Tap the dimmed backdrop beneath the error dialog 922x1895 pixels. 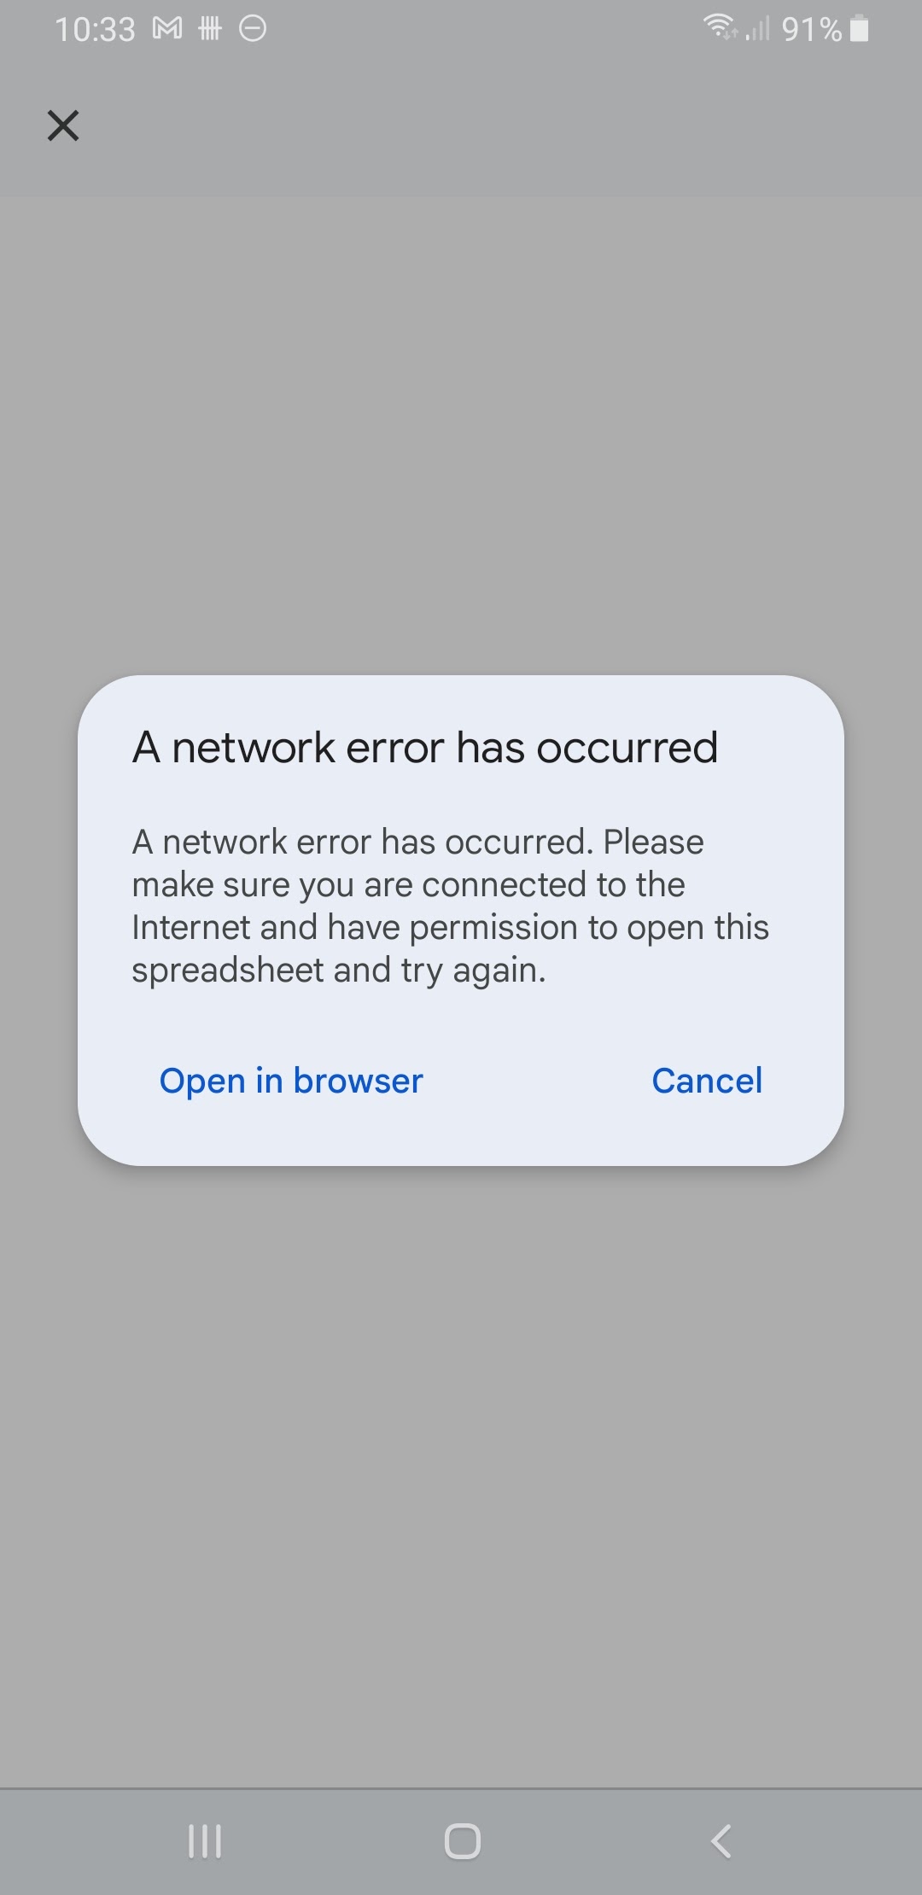tap(461, 1477)
